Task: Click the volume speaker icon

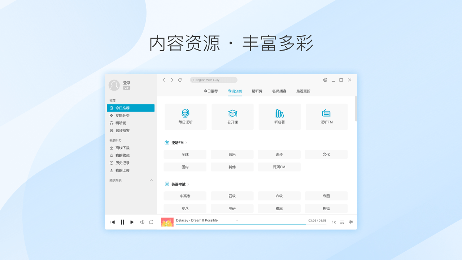Action: tap(142, 222)
